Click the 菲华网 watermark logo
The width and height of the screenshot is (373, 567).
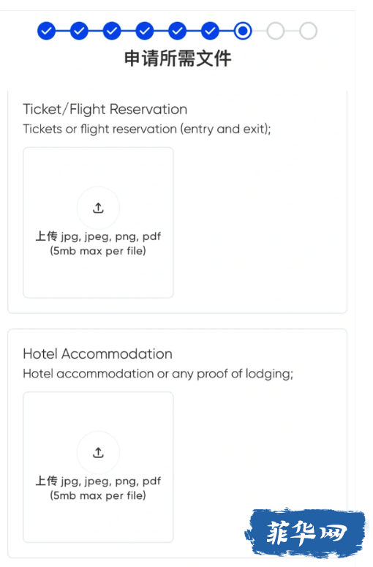306,533
